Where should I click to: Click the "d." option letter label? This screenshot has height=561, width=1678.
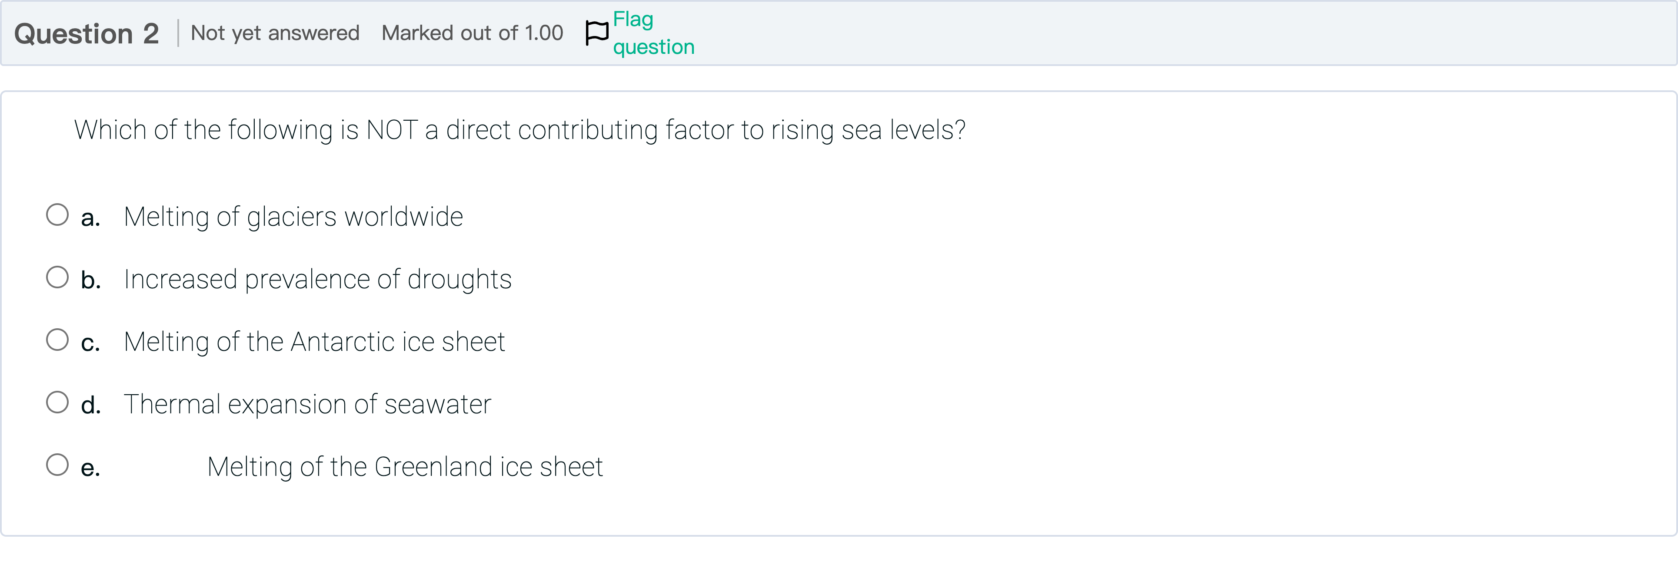tap(90, 405)
